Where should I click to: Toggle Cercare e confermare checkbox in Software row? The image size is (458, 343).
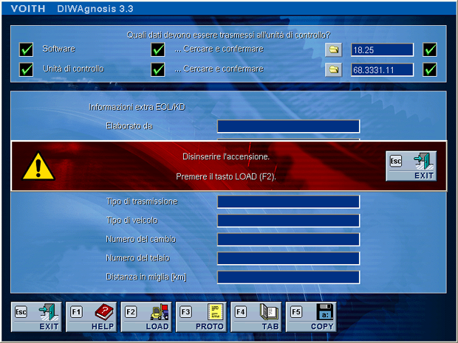[158, 49]
